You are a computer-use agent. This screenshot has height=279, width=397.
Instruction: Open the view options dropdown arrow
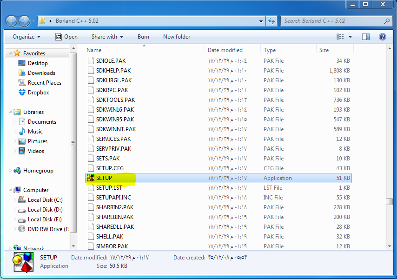coord(350,37)
